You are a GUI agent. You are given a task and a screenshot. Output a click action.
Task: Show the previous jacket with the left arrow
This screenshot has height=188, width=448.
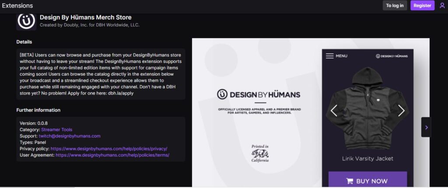coord(334,111)
